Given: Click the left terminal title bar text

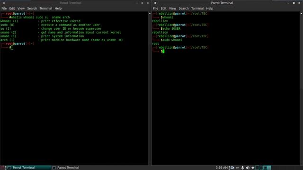Looking at the screenshot, I should (x=71, y=3).
